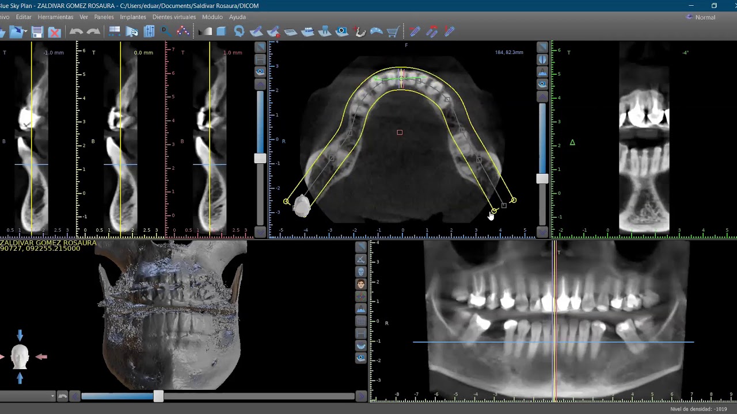Click the mountain icon in 3D panel sidebar
Image resolution: width=737 pixels, height=414 pixels.
[361, 309]
